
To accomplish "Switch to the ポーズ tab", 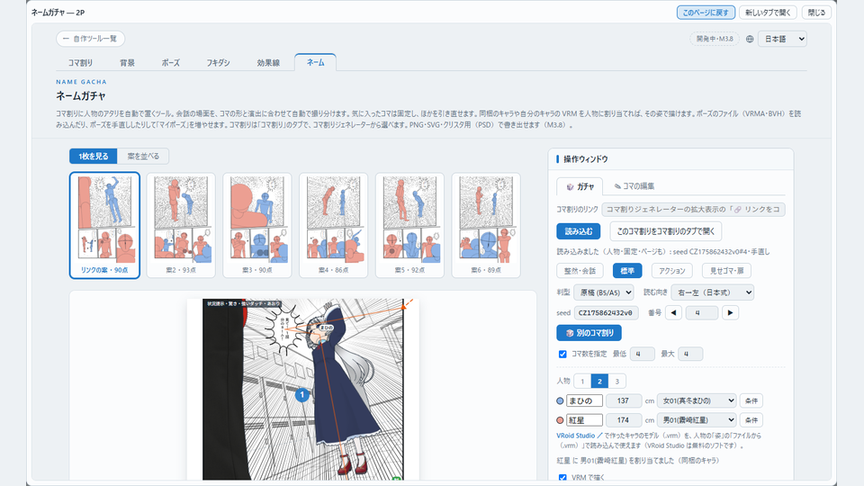I will click(170, 63).
